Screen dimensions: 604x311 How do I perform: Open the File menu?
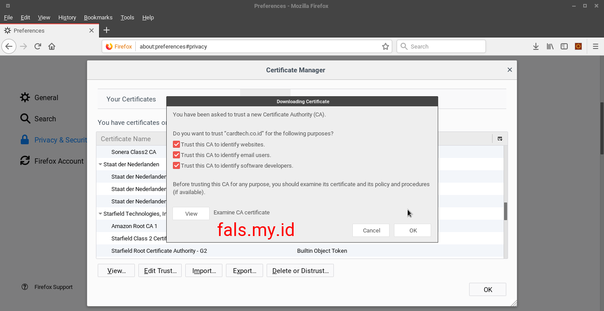click(8, 17)
